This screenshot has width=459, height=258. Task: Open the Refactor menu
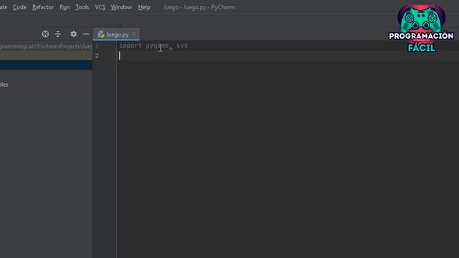pyautogui.click(x=43, y=7)
